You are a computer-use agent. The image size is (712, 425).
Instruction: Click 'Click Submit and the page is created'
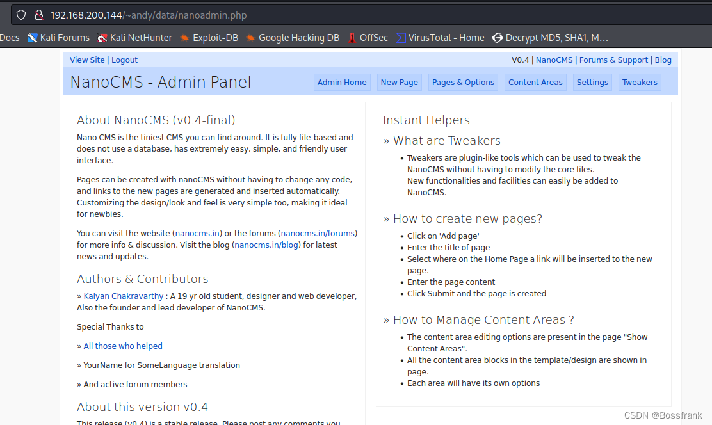[x=476, y=294]
